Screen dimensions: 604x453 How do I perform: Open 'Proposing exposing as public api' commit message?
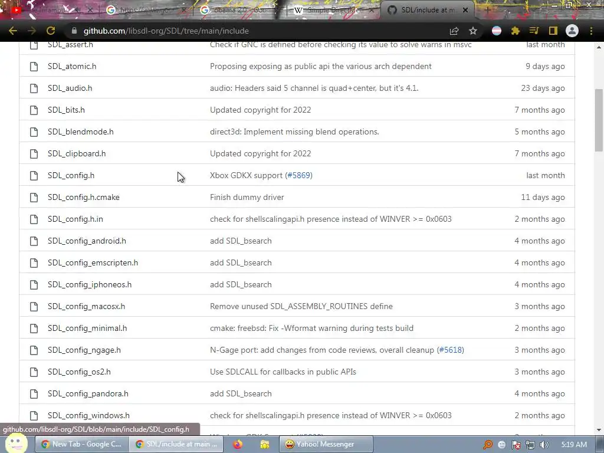click(x=320, y=66)
